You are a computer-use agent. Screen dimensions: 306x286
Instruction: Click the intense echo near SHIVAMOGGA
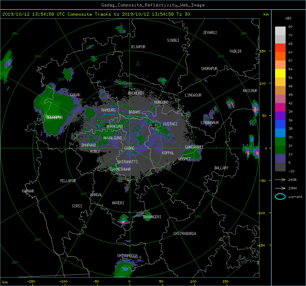(x=125, y=269)
